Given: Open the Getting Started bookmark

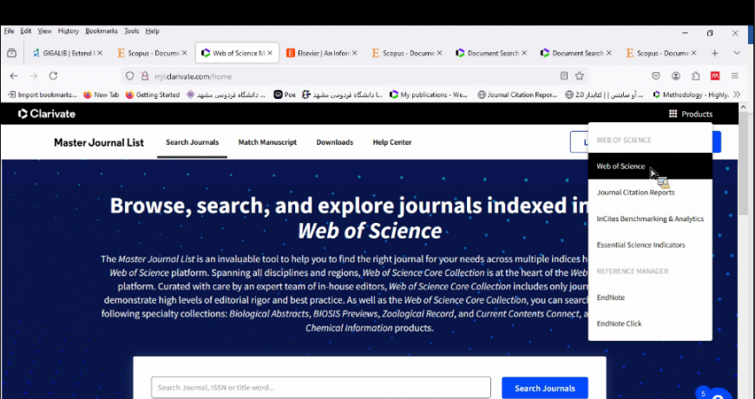Looking at the screenshot, I should [x=153, y=95].
